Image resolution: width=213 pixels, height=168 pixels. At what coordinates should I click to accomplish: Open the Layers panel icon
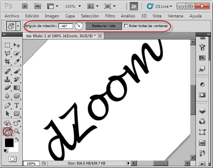tap(202, 110)
